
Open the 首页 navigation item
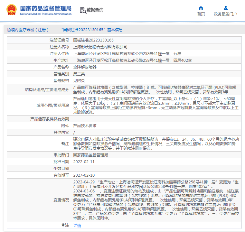(201, 14)
